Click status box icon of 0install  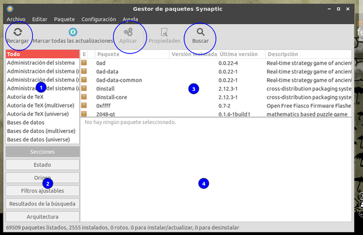click(84, 88)
